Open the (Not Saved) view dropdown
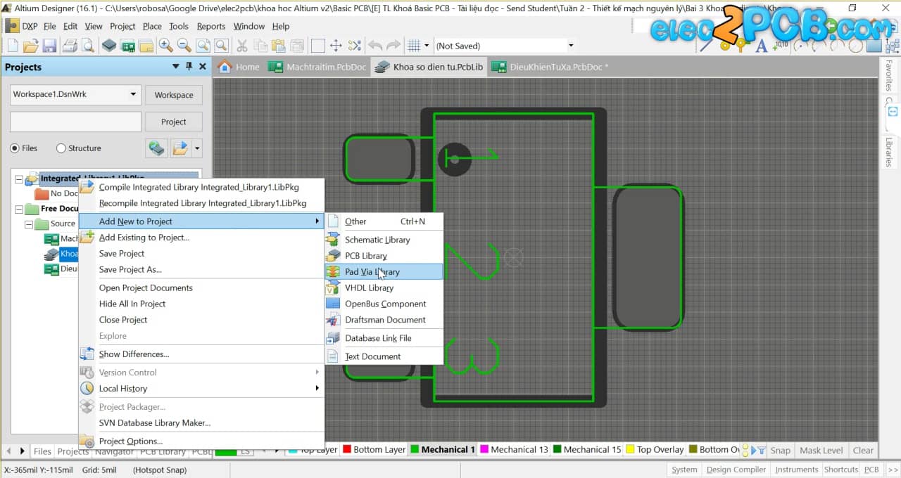The image size is (901, 478). 570,46
